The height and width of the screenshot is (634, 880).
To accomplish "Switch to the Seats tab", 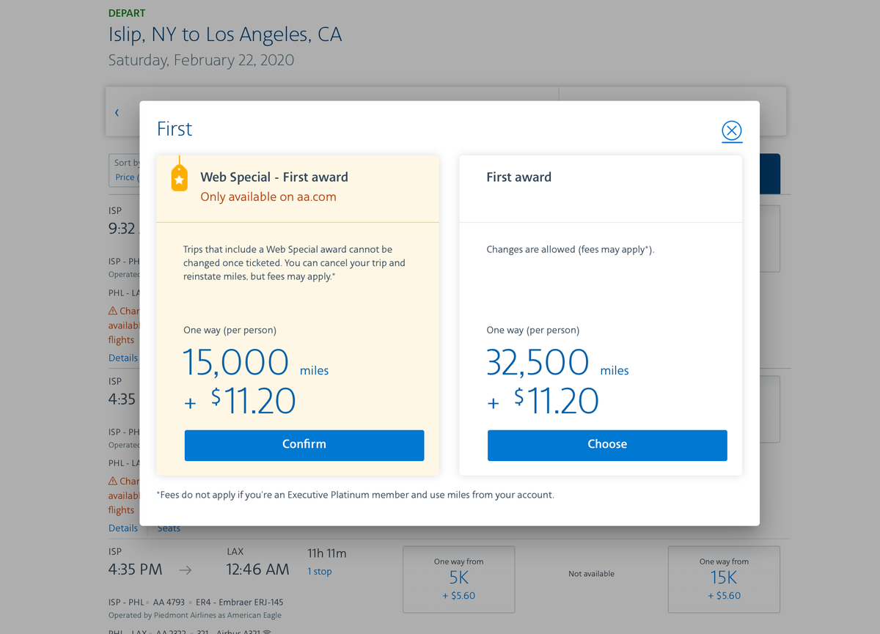I will (x=168, y=528).
